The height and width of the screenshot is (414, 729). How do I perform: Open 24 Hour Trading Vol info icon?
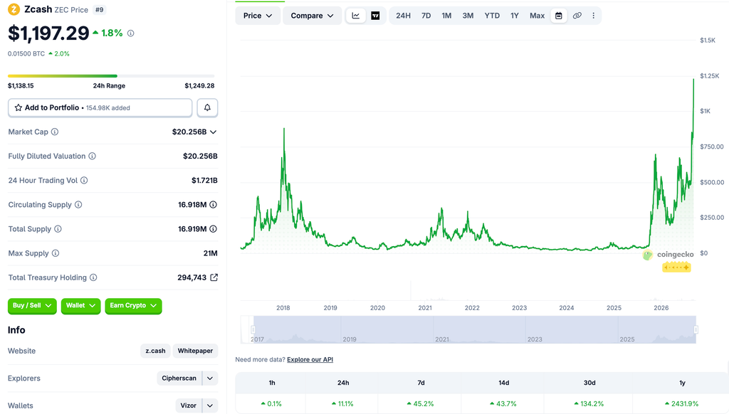pos(84,180)
